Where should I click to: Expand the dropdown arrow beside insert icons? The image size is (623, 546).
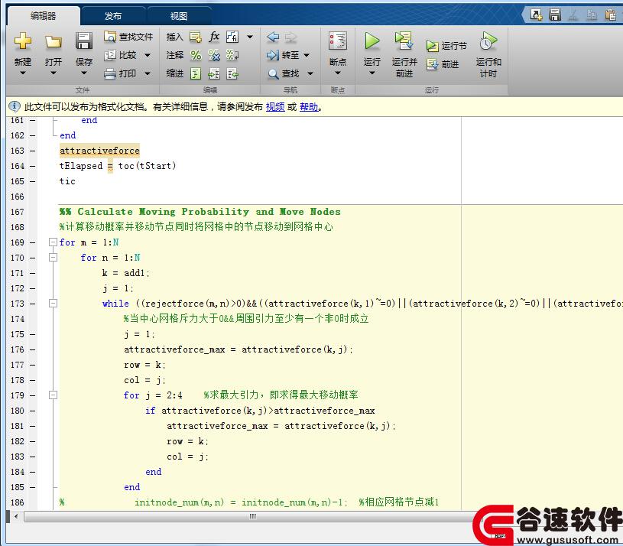coord(250,37)
